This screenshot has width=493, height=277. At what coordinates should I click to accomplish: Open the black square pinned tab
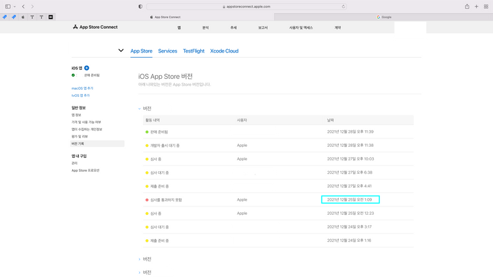point(51,17)
